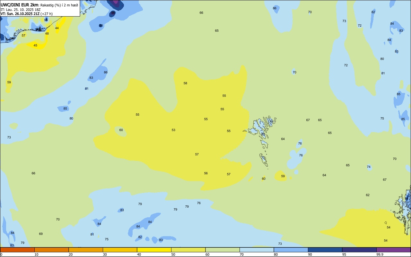Click the 20–30 legend color swatch

point(86,250)
